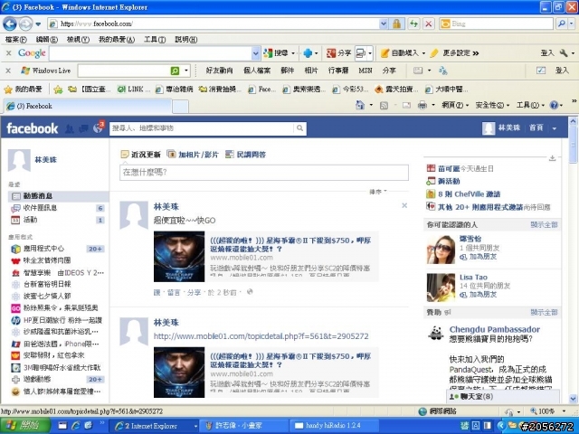Click the 8 則 ChefVille 邀請 link
Viewport: 579px width, 434px height.
click(469, 194)
